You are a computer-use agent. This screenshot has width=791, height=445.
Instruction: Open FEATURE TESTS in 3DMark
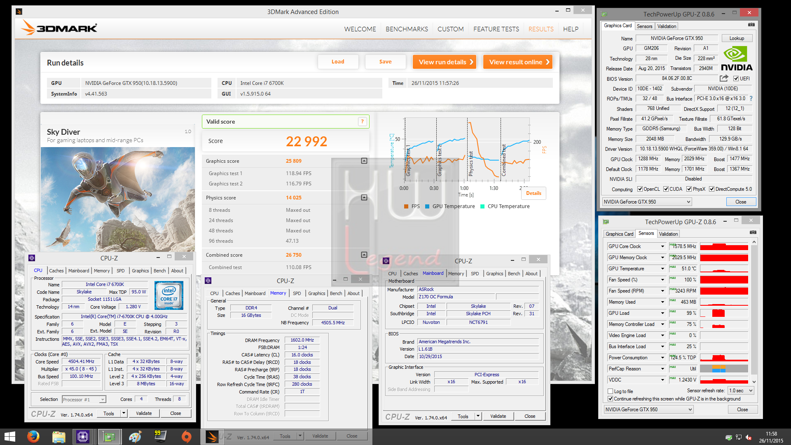coord(496,29)
